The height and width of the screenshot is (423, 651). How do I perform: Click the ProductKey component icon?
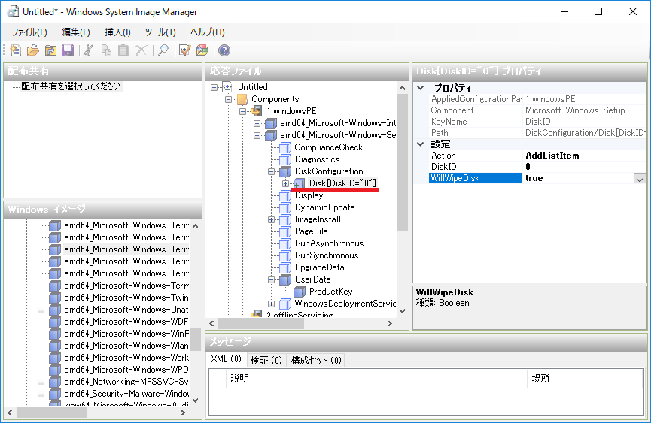(x=300, y=292)
